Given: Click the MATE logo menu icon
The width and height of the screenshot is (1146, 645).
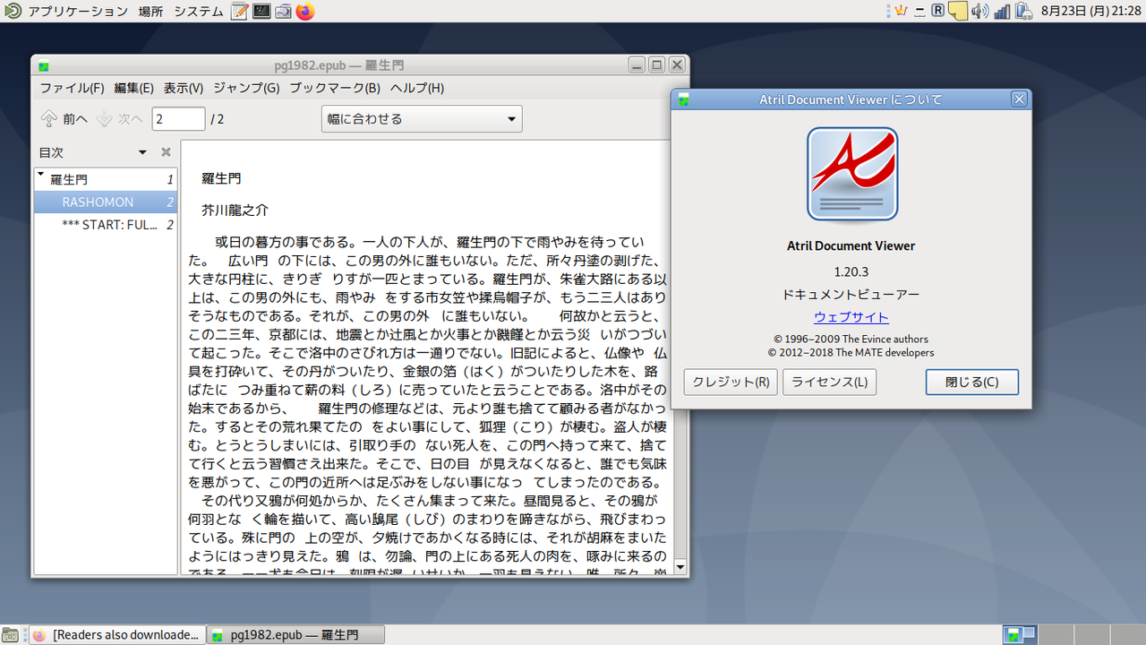Looking at the screenshot, I should pos(12,12).
